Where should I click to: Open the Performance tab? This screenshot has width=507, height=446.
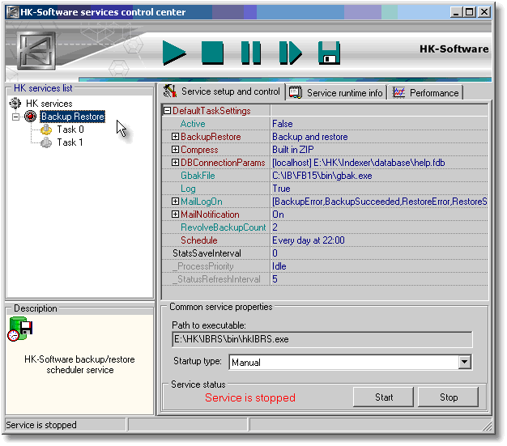coord(425,93)
